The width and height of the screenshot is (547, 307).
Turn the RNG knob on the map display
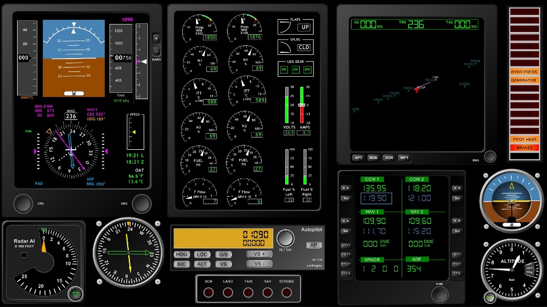pos(490,157)
